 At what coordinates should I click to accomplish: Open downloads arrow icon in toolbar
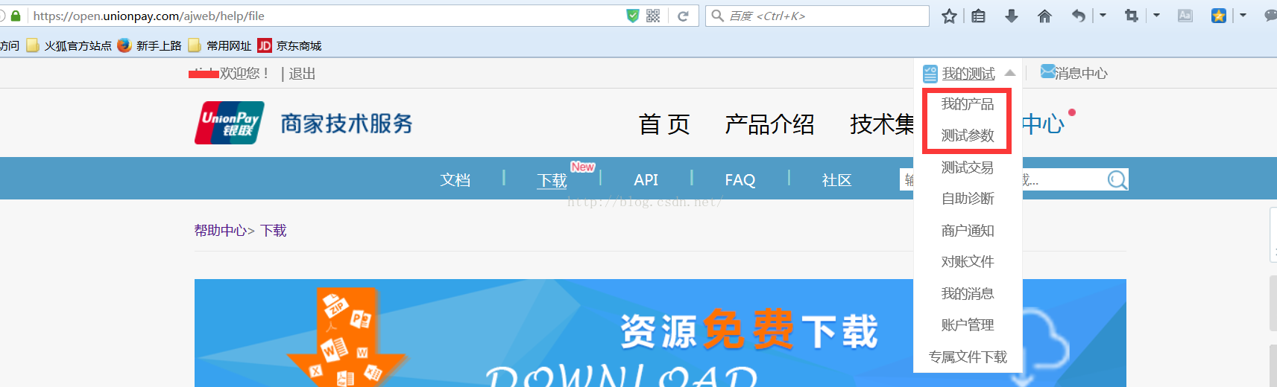pyautogui.click(x=1012, y=16)
